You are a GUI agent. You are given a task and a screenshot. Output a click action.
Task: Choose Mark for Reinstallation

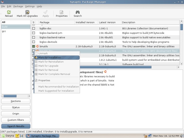click(57, 62)
